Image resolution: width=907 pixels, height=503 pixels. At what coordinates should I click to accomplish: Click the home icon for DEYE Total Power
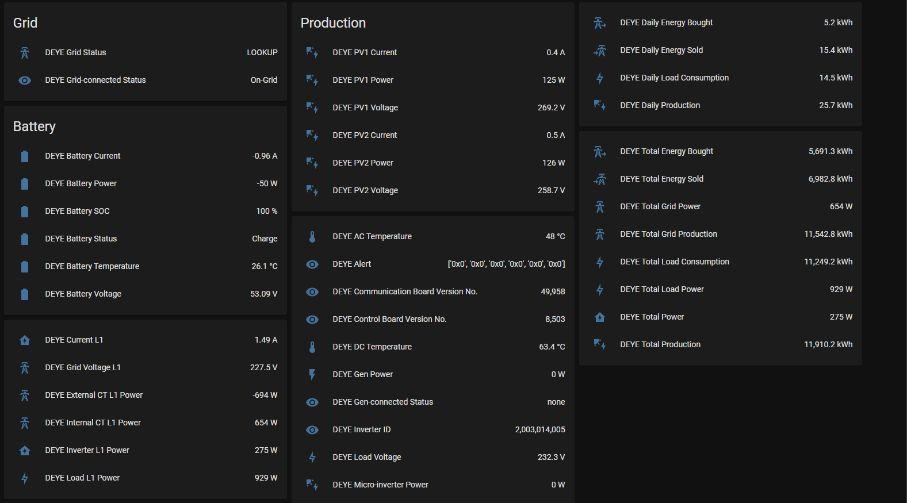(600, 317)
